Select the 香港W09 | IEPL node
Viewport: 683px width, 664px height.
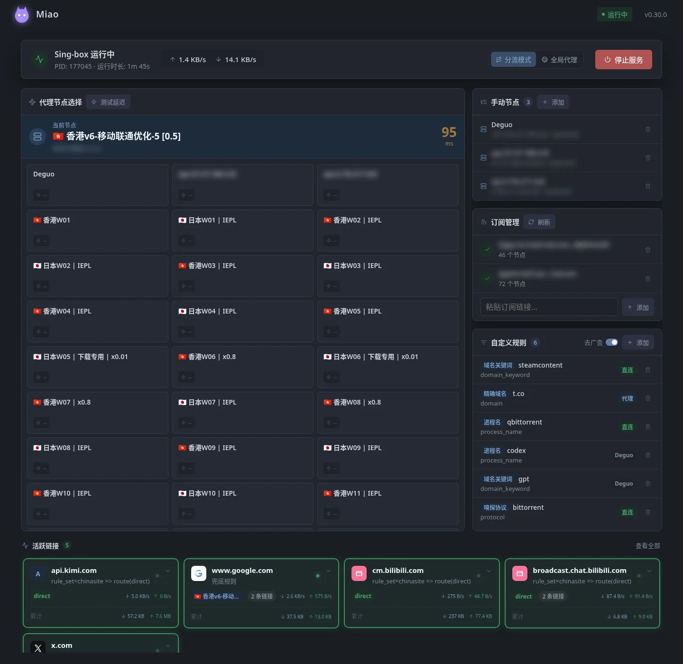(x=243, y=458)
